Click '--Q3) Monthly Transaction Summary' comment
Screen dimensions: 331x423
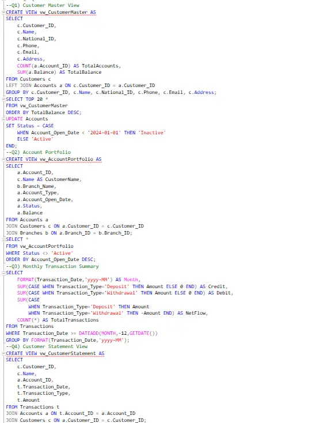[52, 266]
